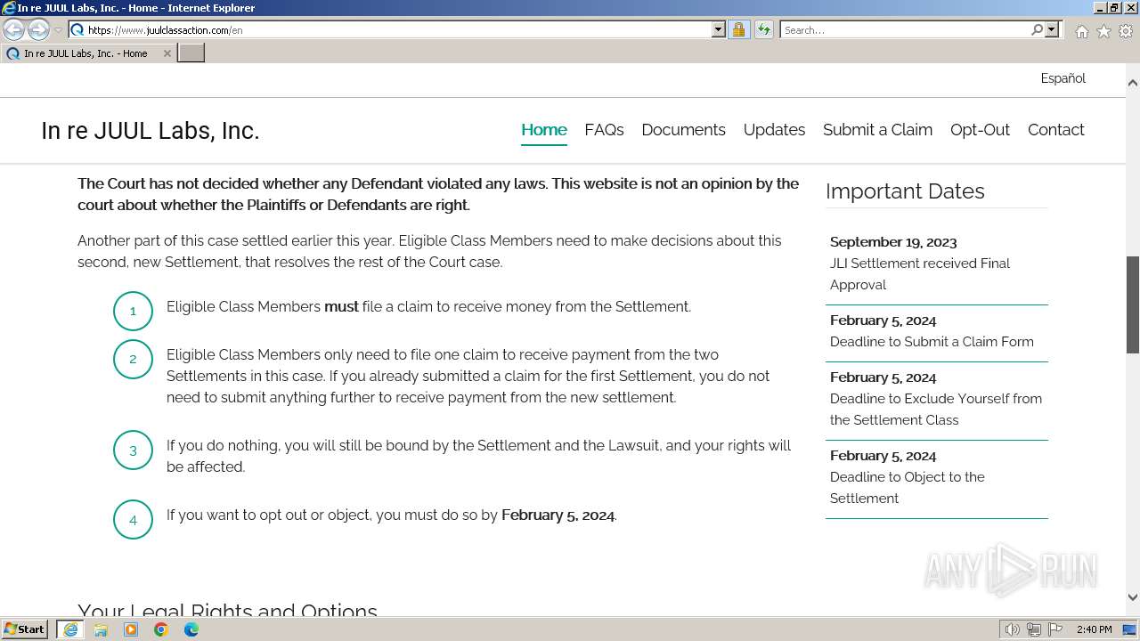The height and width of the screenshot is (641, 1140).
Task: Click the Action Center flag icon
Action: pos(1055,629)
